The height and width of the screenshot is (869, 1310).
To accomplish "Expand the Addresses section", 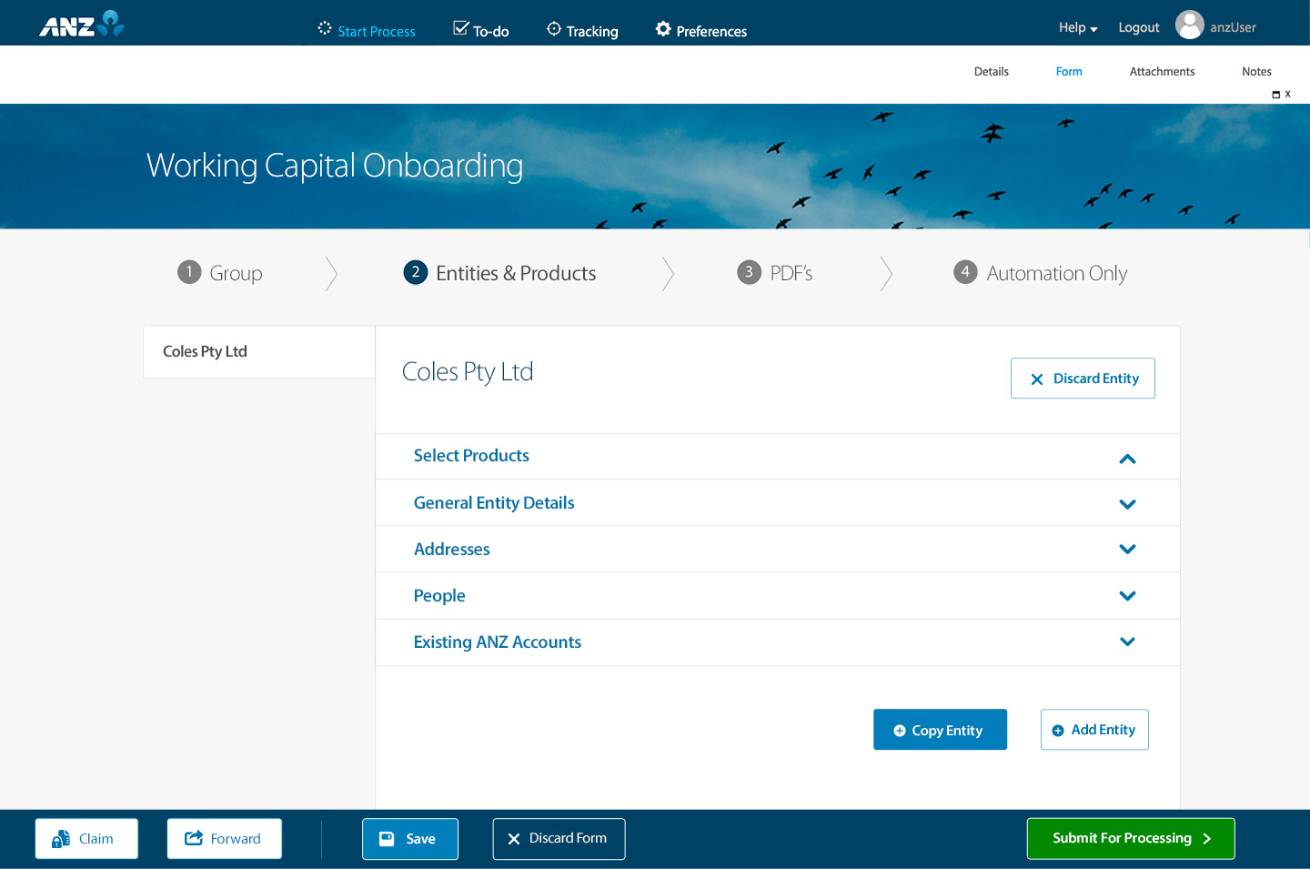I will 1127,550.
